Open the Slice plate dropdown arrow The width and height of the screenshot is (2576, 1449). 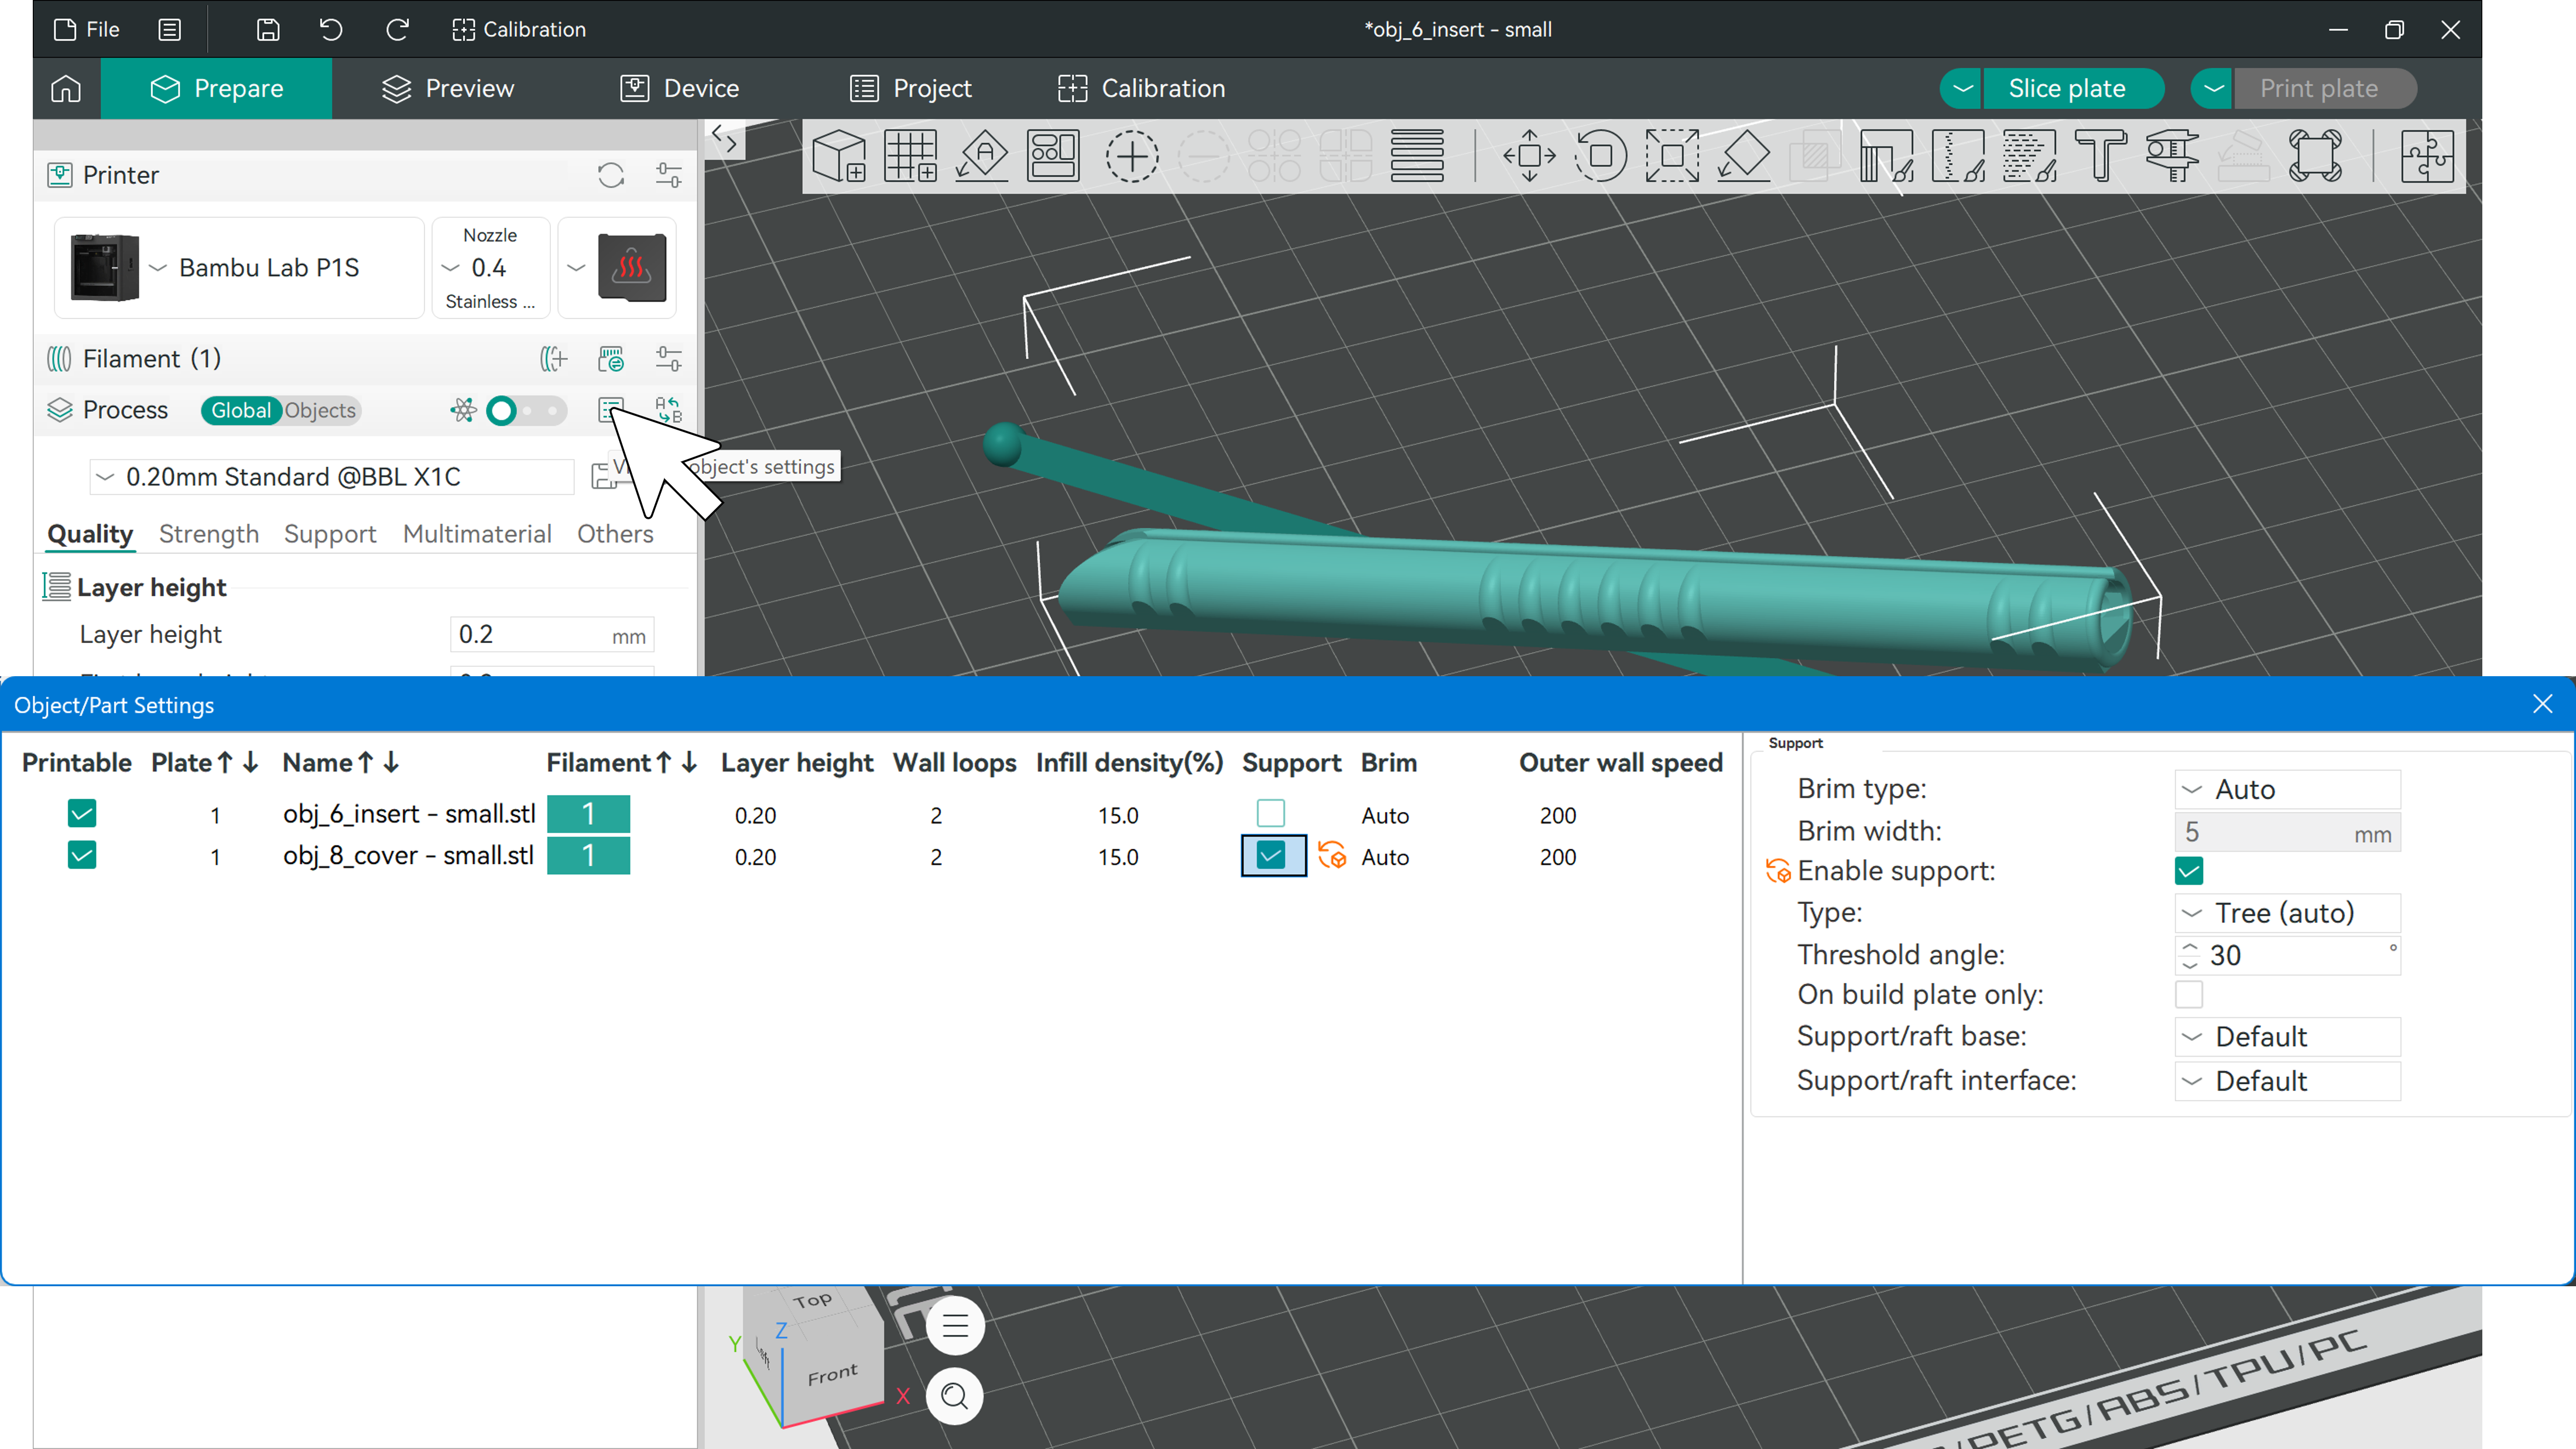[x=1962, y=88]
